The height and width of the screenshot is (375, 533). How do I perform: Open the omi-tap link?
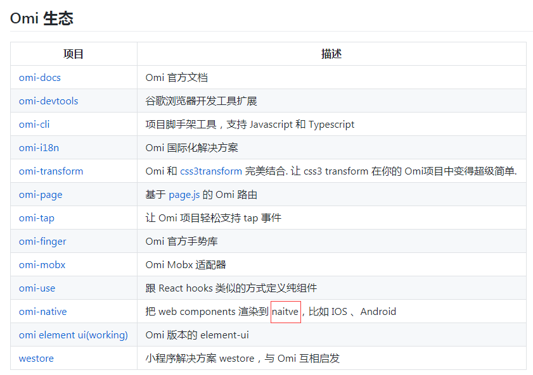pos(37,218)
